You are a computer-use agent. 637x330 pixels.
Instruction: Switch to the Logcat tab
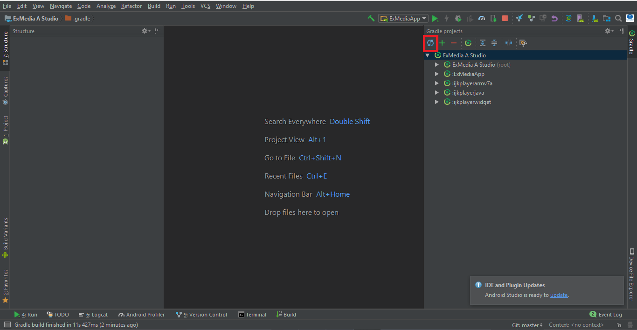point(93,315)
